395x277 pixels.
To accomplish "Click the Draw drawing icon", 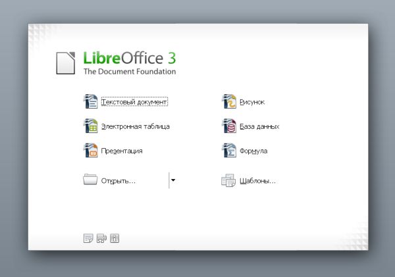I will pyautogui.click(x=229, y=101).
